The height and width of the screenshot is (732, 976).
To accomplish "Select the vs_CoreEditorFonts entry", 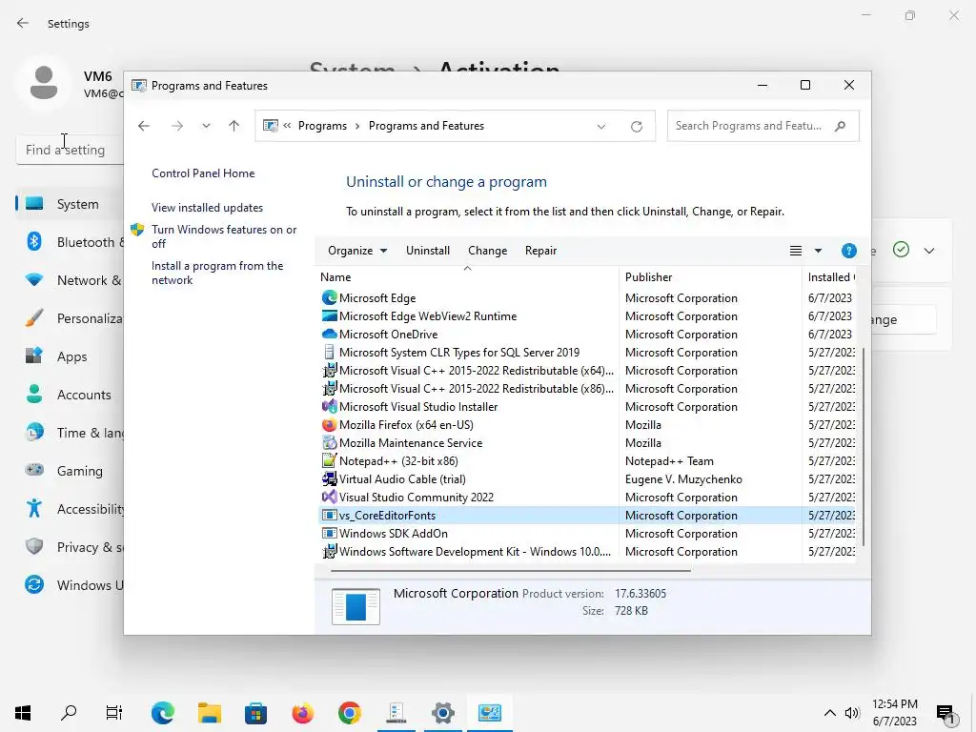I will click(585, 516).
